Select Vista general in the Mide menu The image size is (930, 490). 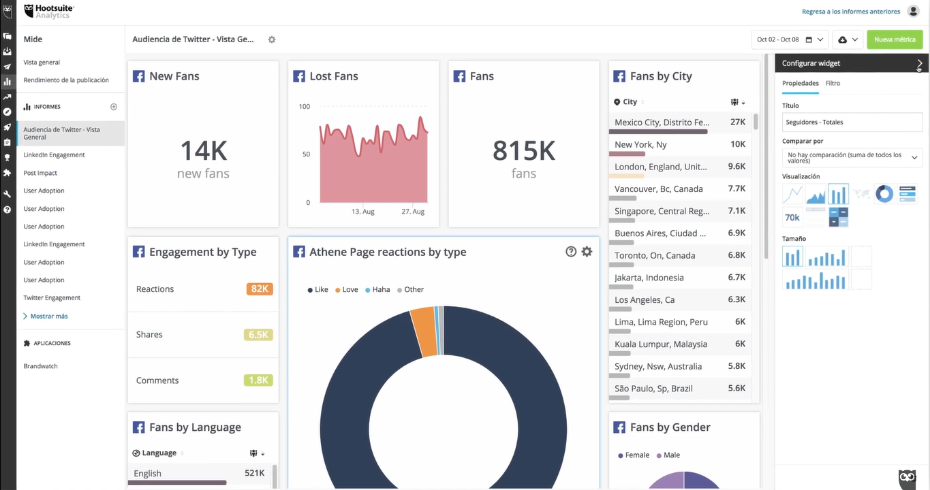[x=42, y=62]
